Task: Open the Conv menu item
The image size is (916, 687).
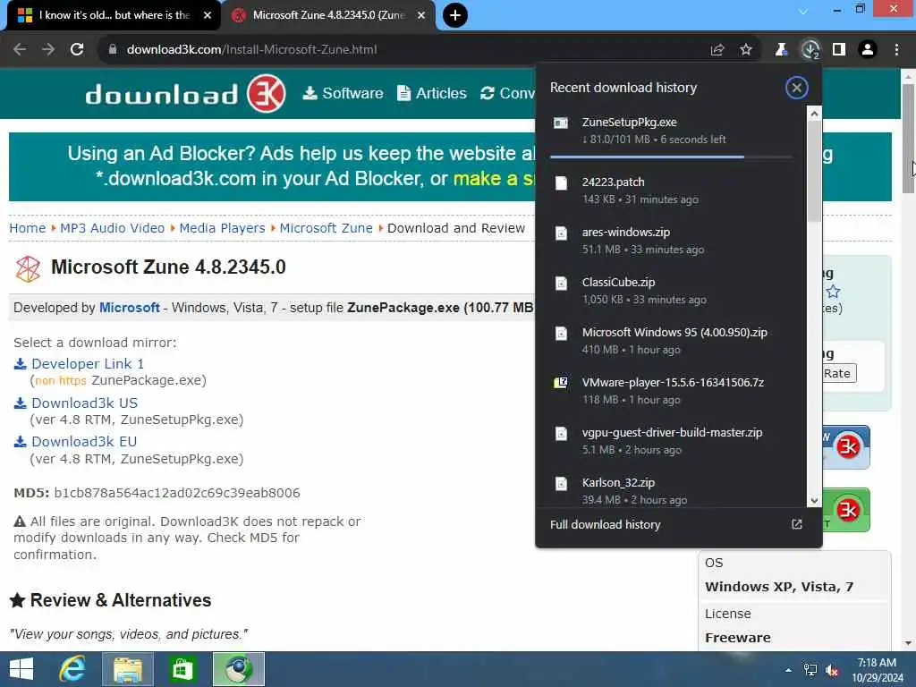Action: (507, 93)
